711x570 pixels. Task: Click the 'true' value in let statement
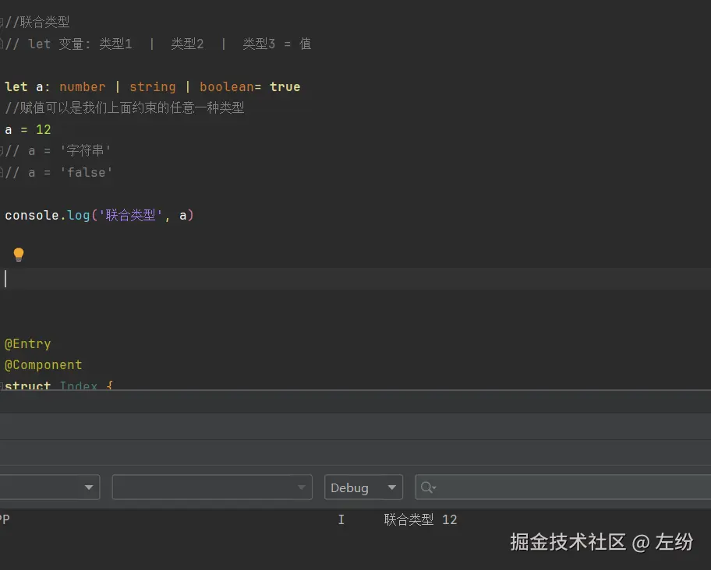coord(285,86)
